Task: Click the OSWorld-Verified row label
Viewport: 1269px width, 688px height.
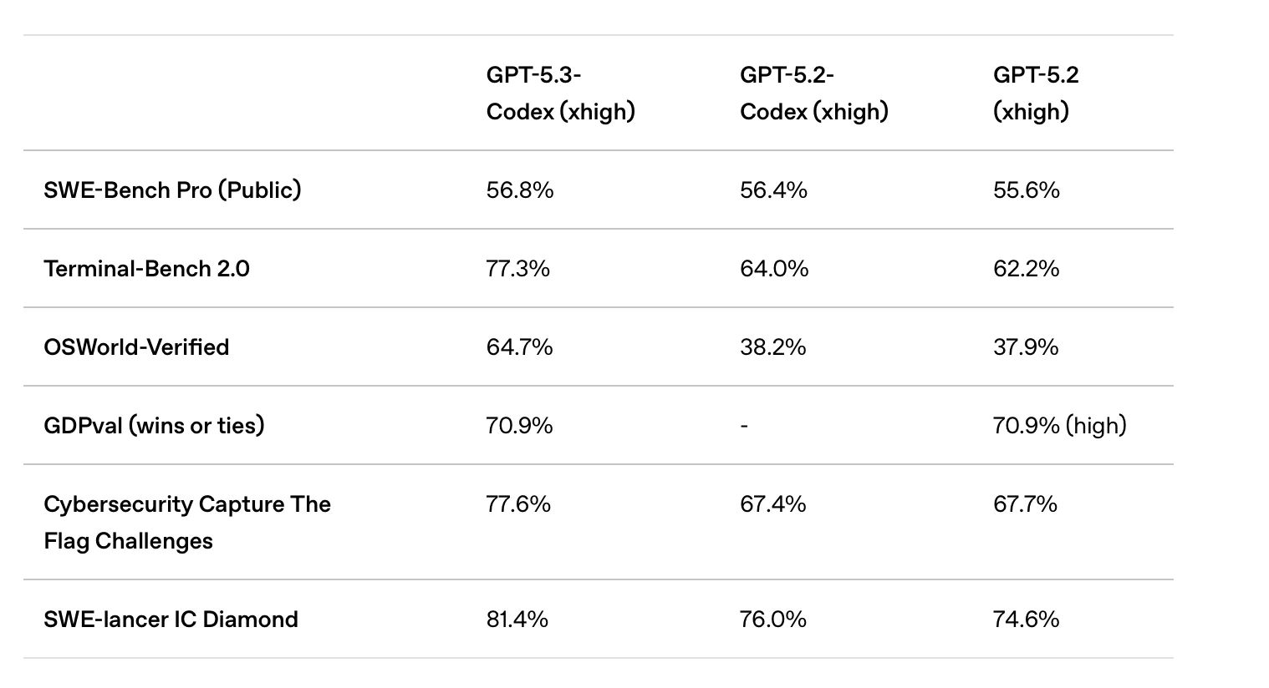Action: [136, 347]
